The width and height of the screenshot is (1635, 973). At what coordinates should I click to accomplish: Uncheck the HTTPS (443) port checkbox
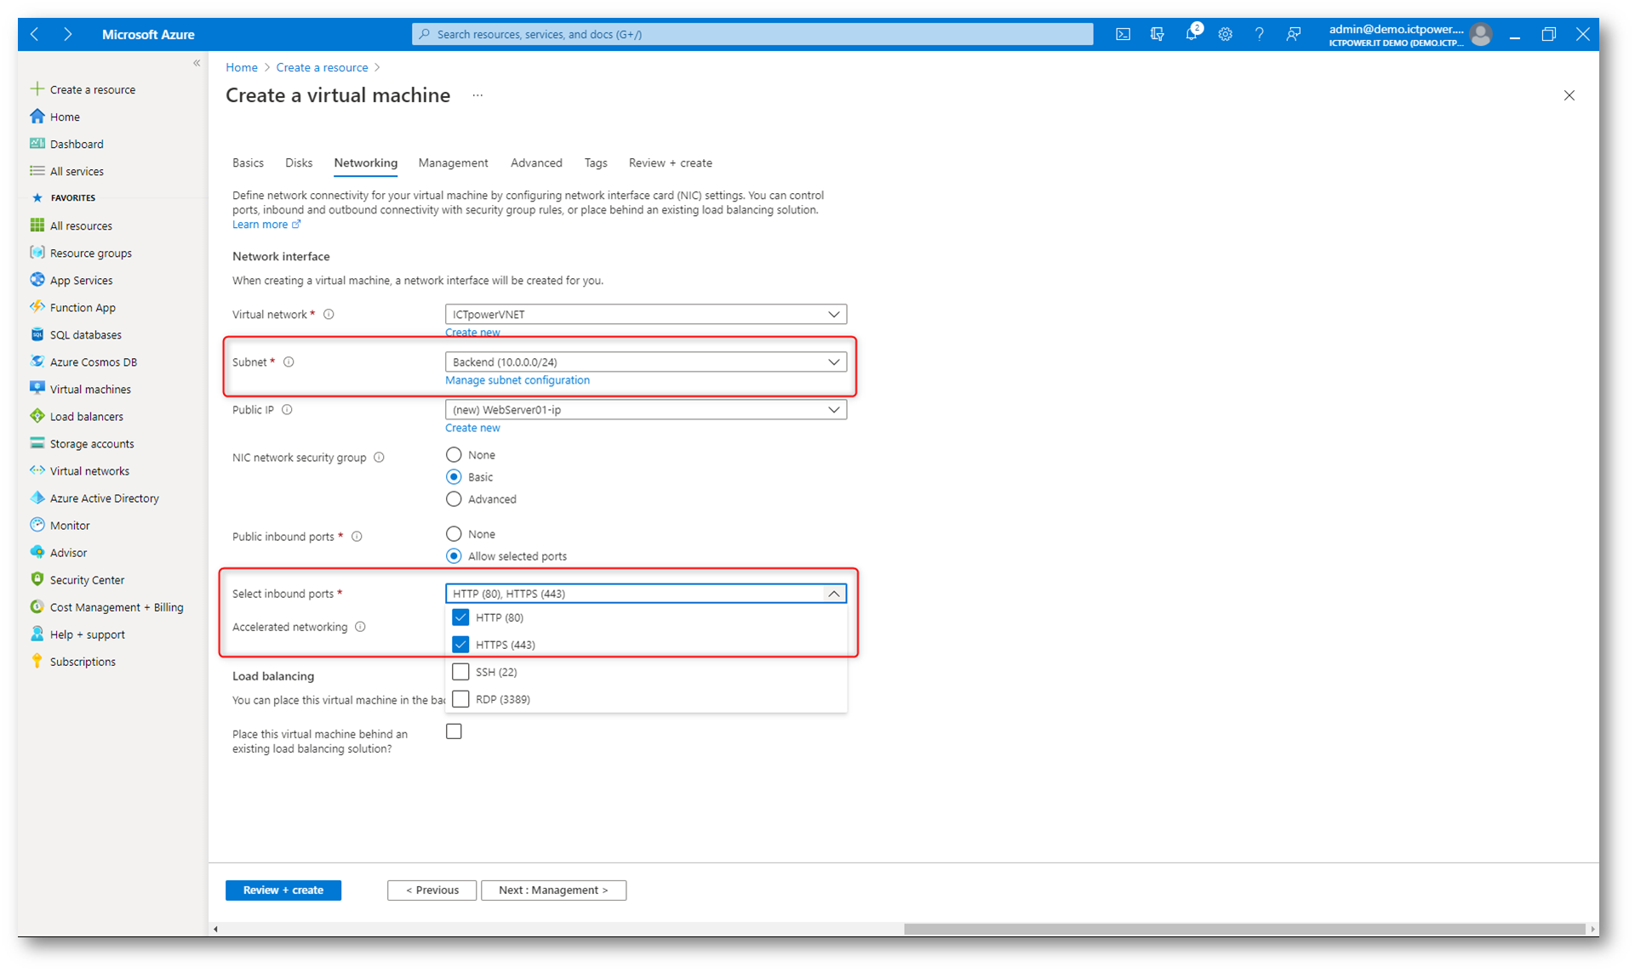click(460, 644)
